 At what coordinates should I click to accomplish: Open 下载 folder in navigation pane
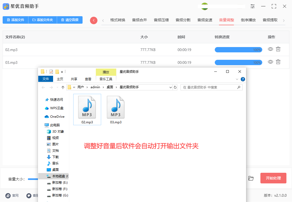point(55,157)
